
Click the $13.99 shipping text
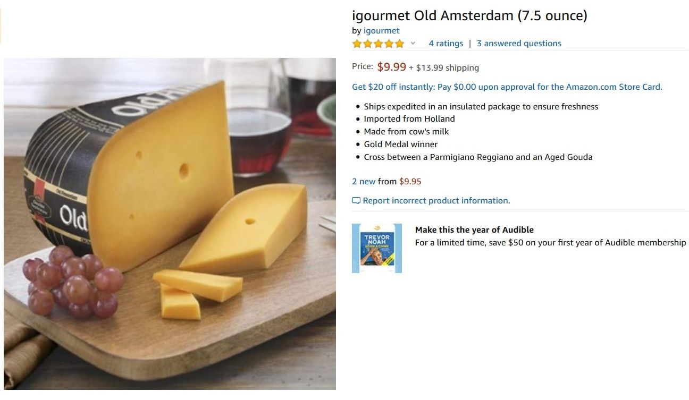447,68
